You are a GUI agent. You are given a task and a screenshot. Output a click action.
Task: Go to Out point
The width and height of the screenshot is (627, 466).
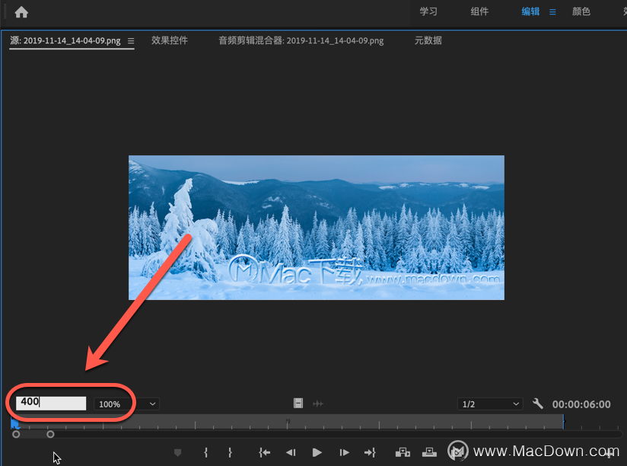click(x=370, y=452)
